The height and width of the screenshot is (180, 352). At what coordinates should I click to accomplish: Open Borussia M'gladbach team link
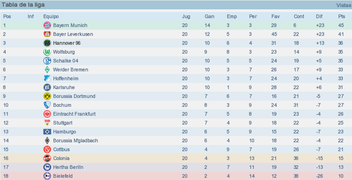75,141
